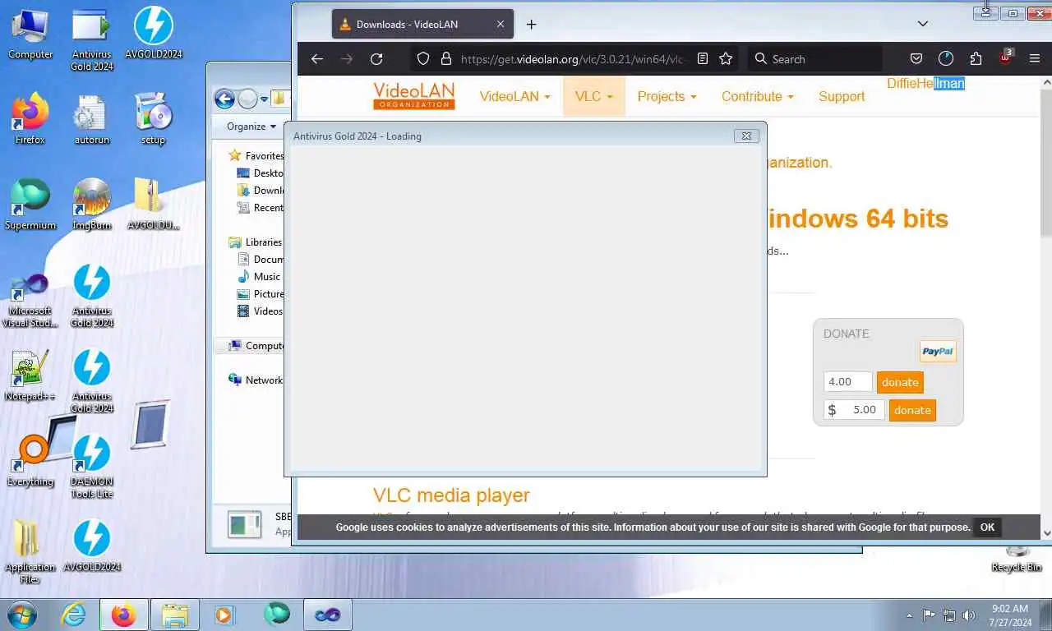This screenshot has width=1052, height=631.
Task: Toggle reader view icon in address bar
Action: pyautogui.click(x=703, y=59)
